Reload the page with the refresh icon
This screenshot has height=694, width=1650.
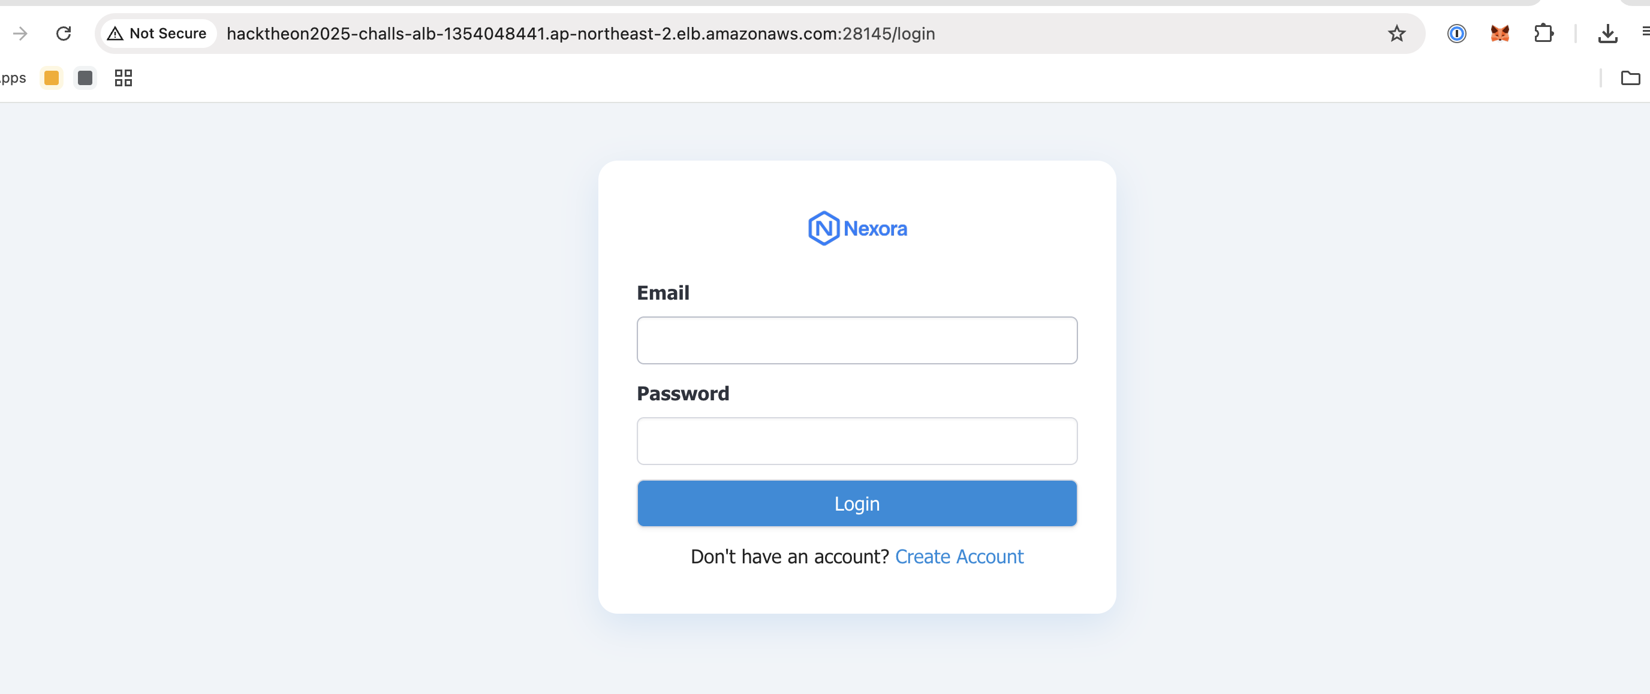point(64,34)
